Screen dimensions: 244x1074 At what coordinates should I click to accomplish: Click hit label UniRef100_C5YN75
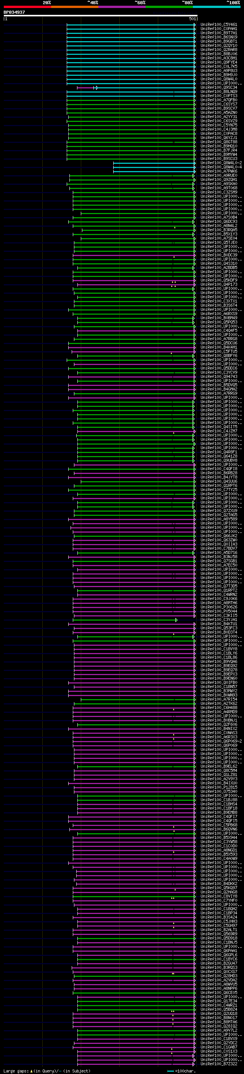pos(219,125)
